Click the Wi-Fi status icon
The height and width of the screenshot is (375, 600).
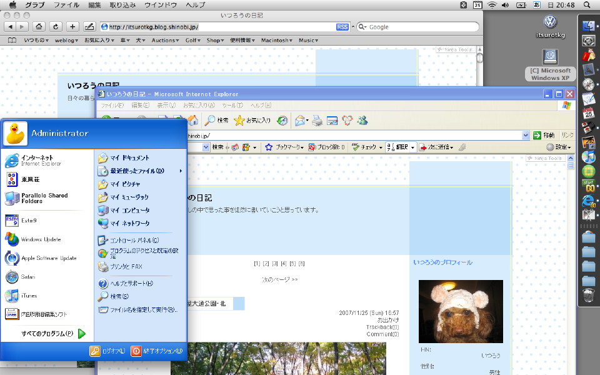[x=492, y=5]
